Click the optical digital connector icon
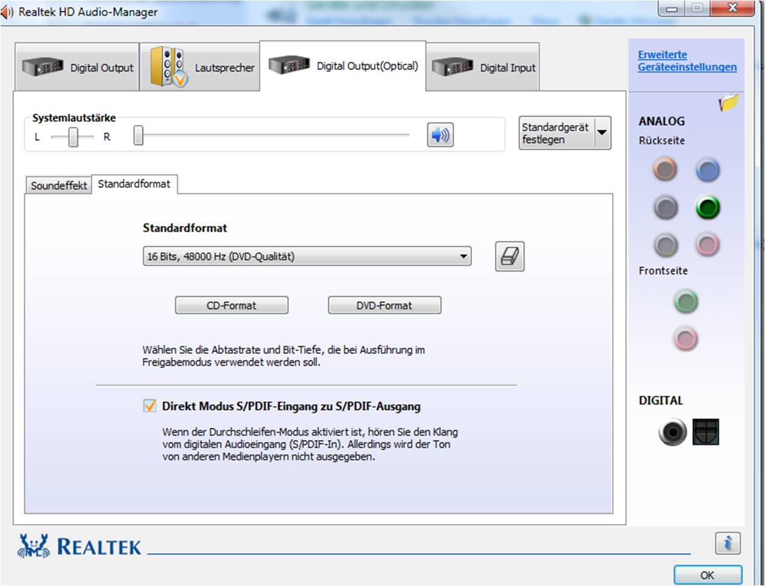 point(705,432)
